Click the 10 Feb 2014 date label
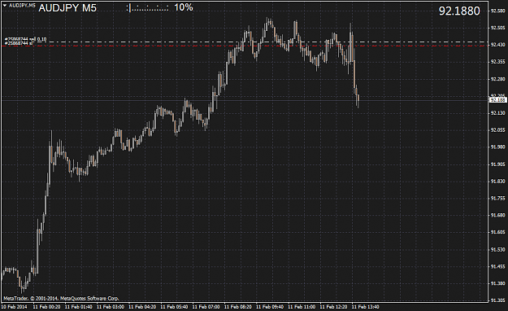The image size is (508, 311). tap(15, 307)
